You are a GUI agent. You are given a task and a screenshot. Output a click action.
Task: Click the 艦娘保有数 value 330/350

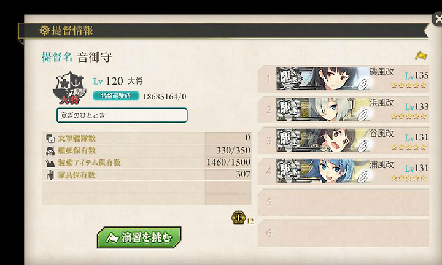click(233, 150)
